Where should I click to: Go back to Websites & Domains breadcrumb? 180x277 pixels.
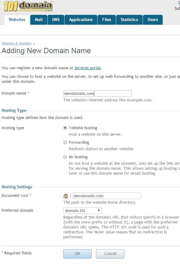(17, 43)
